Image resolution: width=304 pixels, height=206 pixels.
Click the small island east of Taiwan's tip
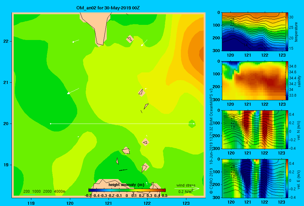point(130,39)
